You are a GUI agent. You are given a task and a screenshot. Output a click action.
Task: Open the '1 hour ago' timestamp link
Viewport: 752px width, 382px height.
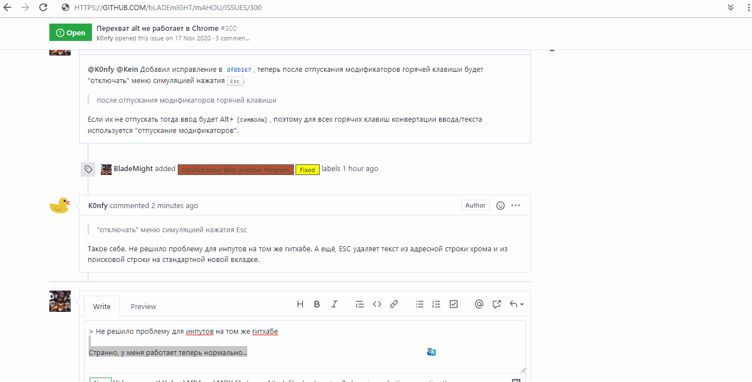coord(360,169)
